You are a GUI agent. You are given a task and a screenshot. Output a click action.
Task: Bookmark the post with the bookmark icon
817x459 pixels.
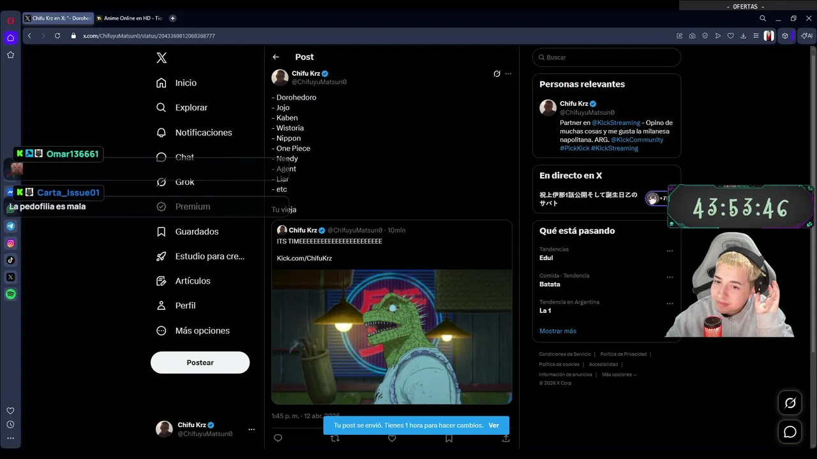(x=449, y=439)
